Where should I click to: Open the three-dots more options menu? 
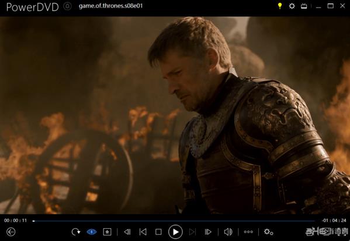[x=248, y=232]
